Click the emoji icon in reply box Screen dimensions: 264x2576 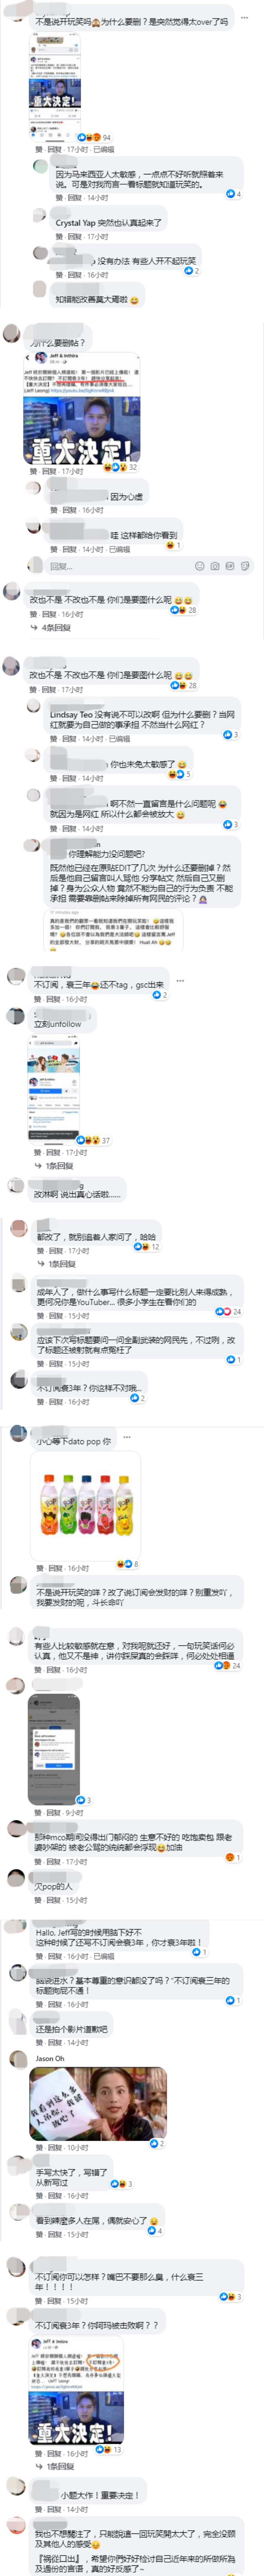(199, 566)
